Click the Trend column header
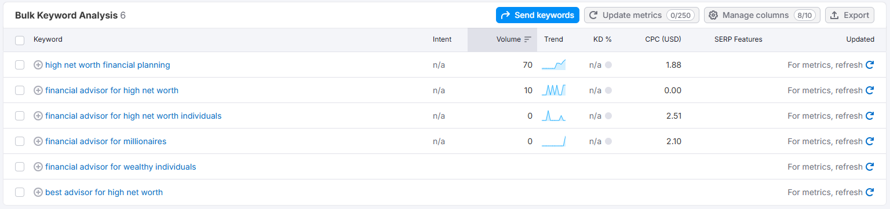The width and height of the screenshot is (890, 209). click(554, 39)
